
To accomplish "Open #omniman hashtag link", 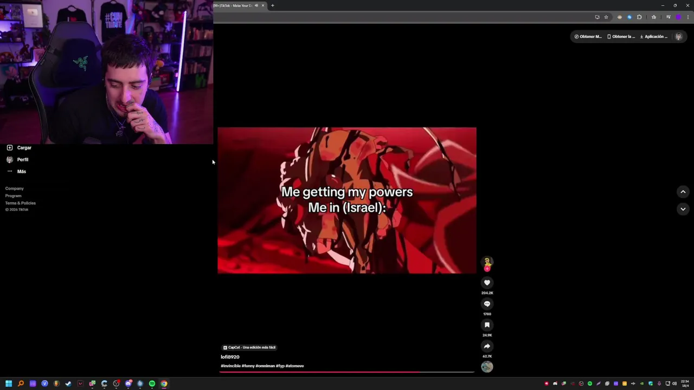I will tap(265, 366).
